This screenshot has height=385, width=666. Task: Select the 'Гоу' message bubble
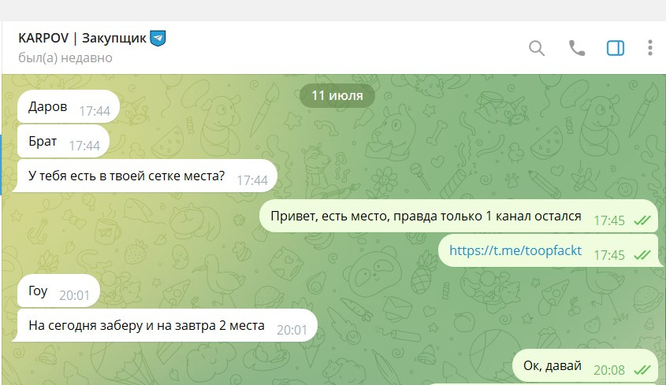[58, 291]
